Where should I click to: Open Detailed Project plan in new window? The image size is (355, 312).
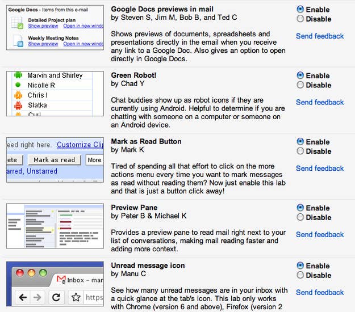coord(83,26)
